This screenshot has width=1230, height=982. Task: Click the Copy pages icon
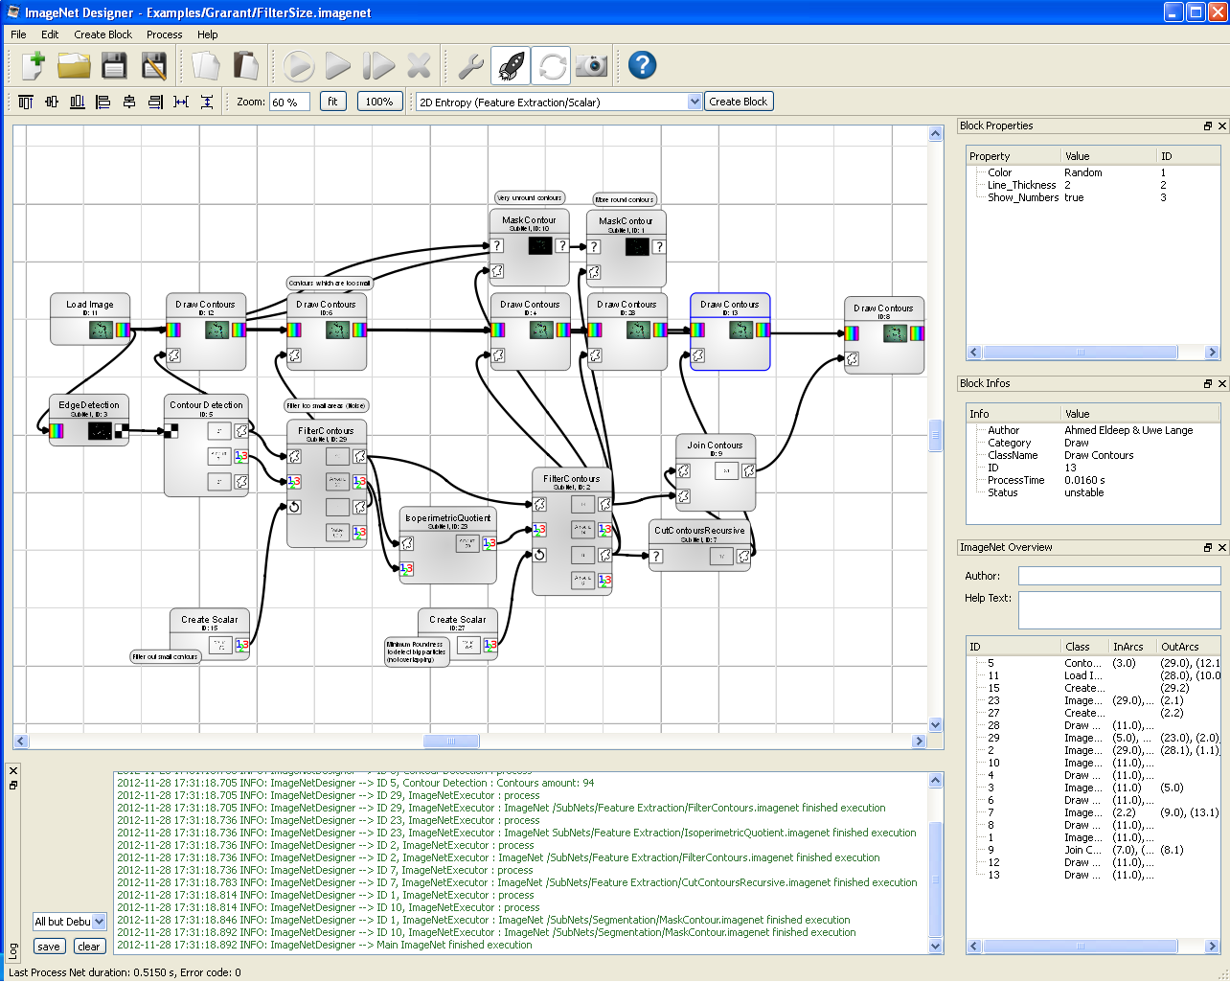pyautogui.click(x=206, y=65)
